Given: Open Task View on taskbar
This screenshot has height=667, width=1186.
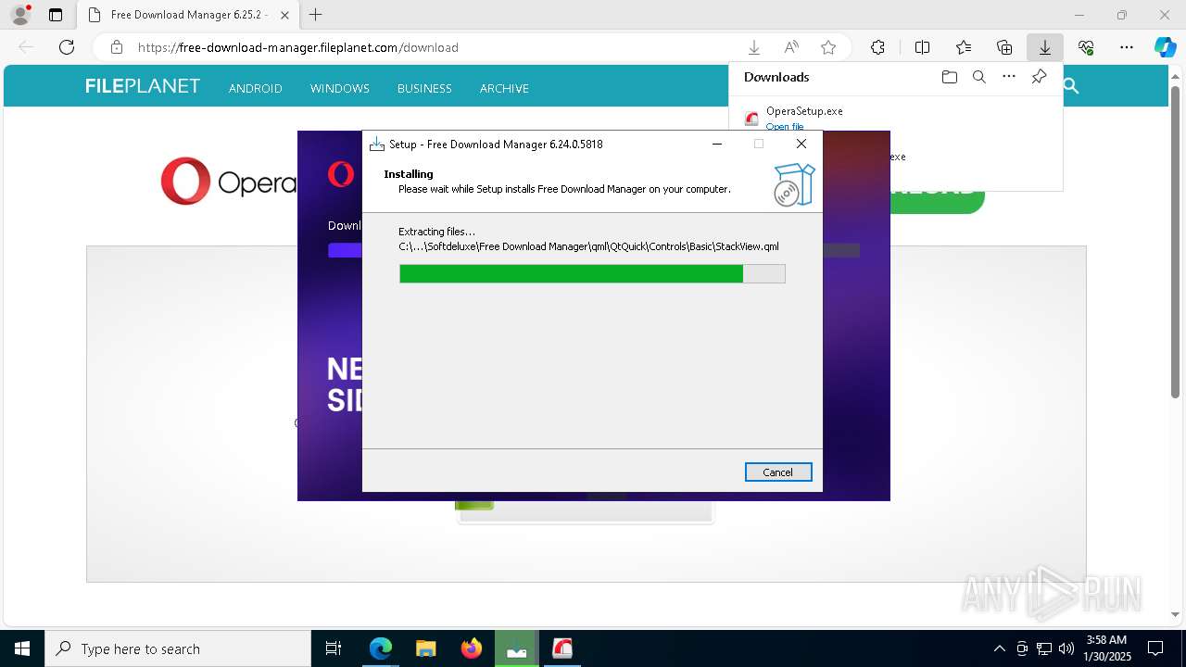Looking at the screenshot, I should coord(334,648).
